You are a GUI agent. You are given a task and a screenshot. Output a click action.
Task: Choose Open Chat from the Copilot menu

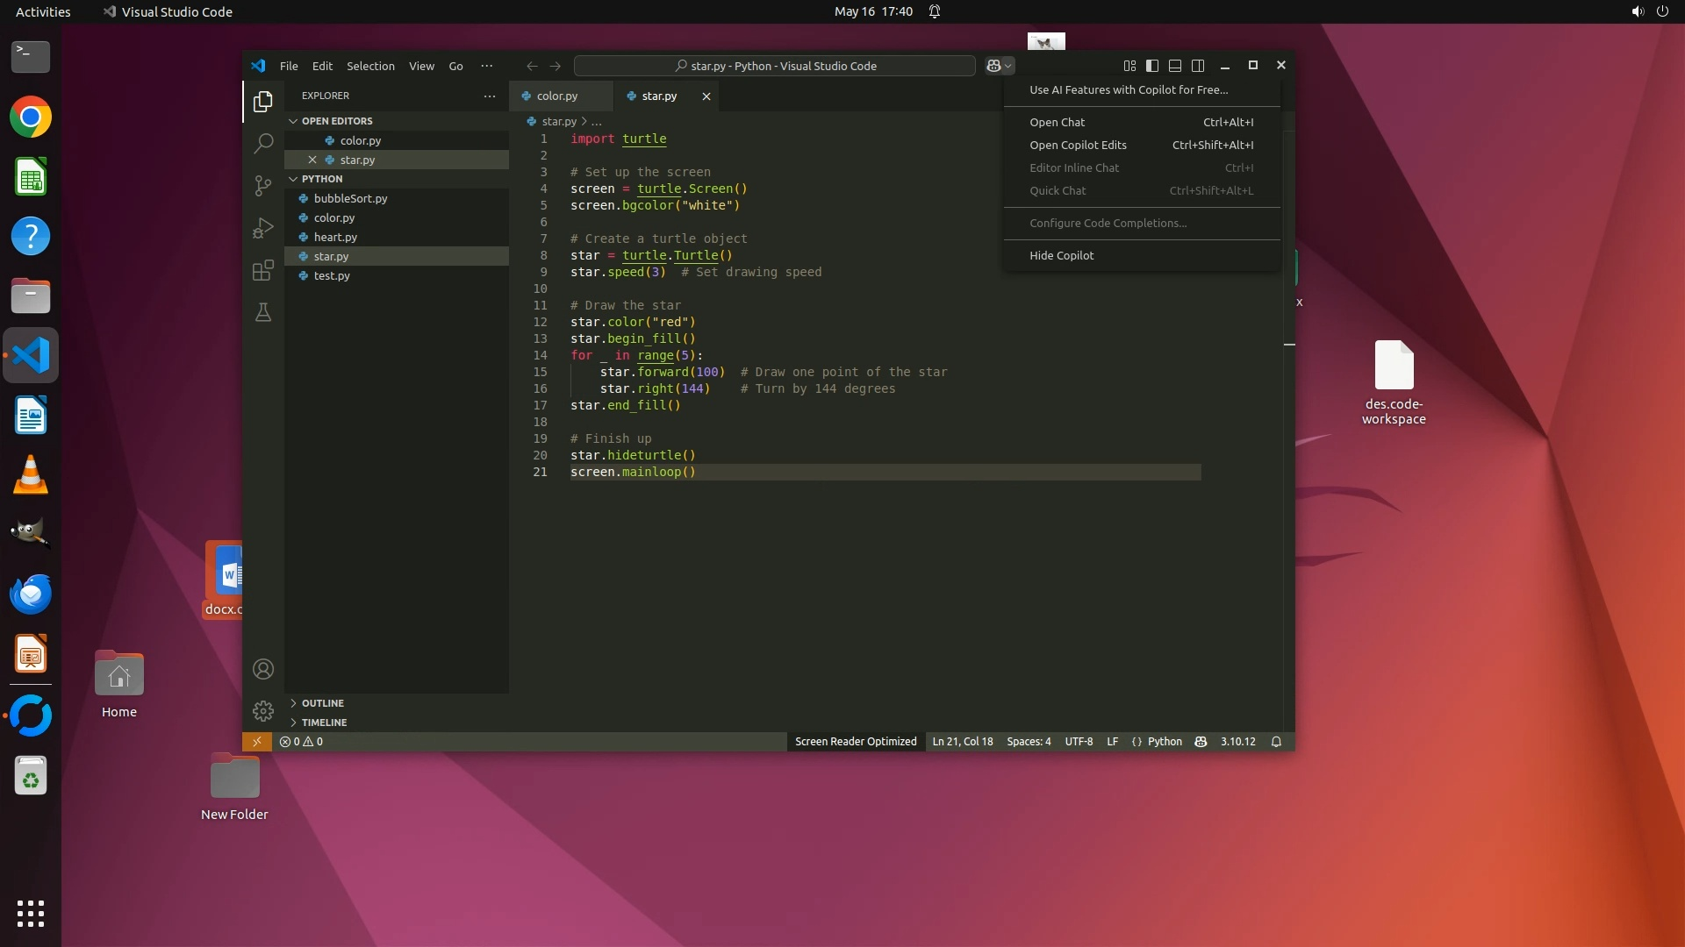(1057, 123)
